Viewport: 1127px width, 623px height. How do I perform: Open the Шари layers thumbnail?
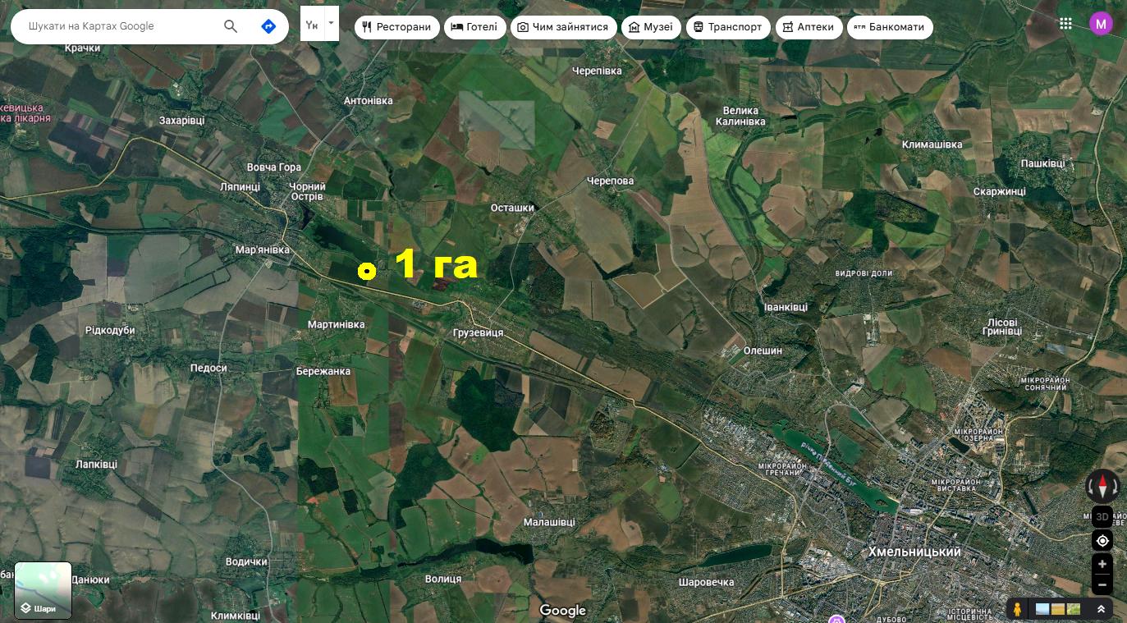tap(44, 590)
